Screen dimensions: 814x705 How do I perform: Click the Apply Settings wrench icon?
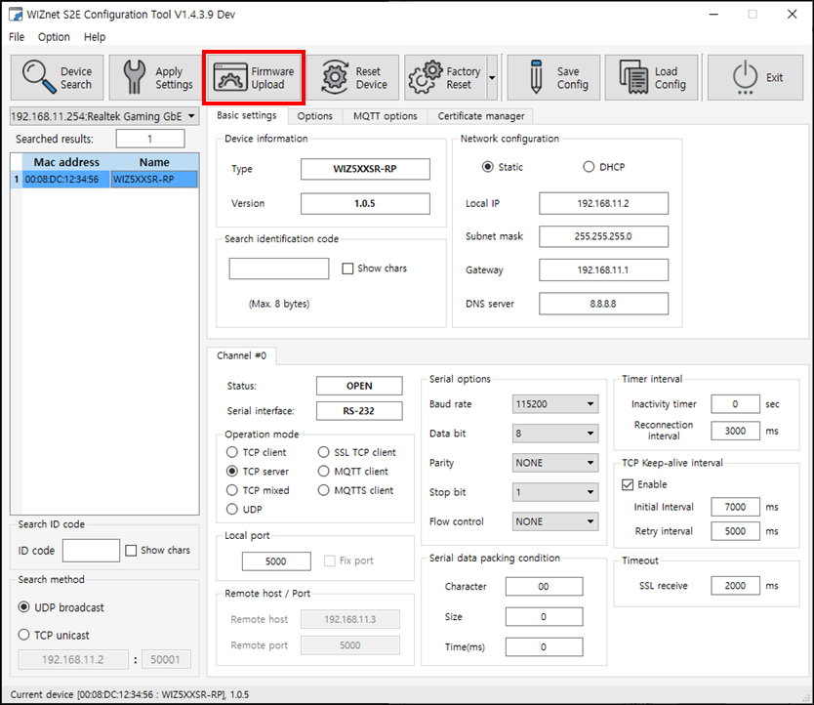coord(135,77)
